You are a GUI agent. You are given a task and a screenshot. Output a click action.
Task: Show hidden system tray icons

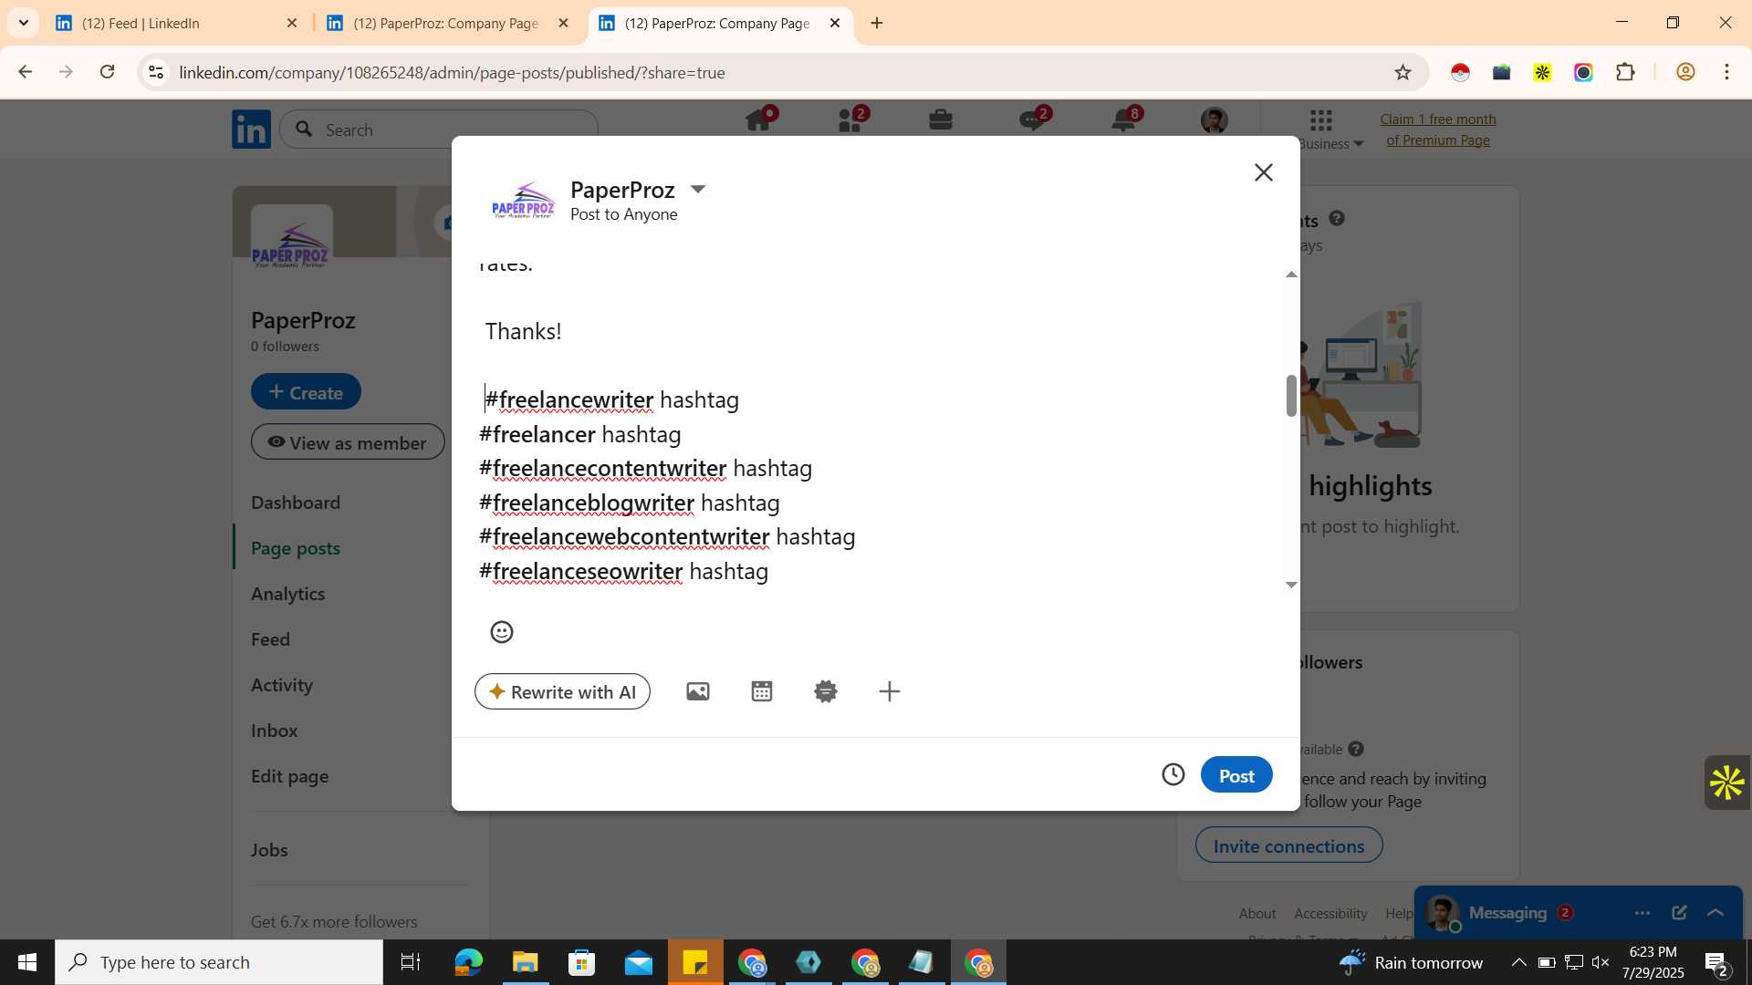[x=1518, y=962]
